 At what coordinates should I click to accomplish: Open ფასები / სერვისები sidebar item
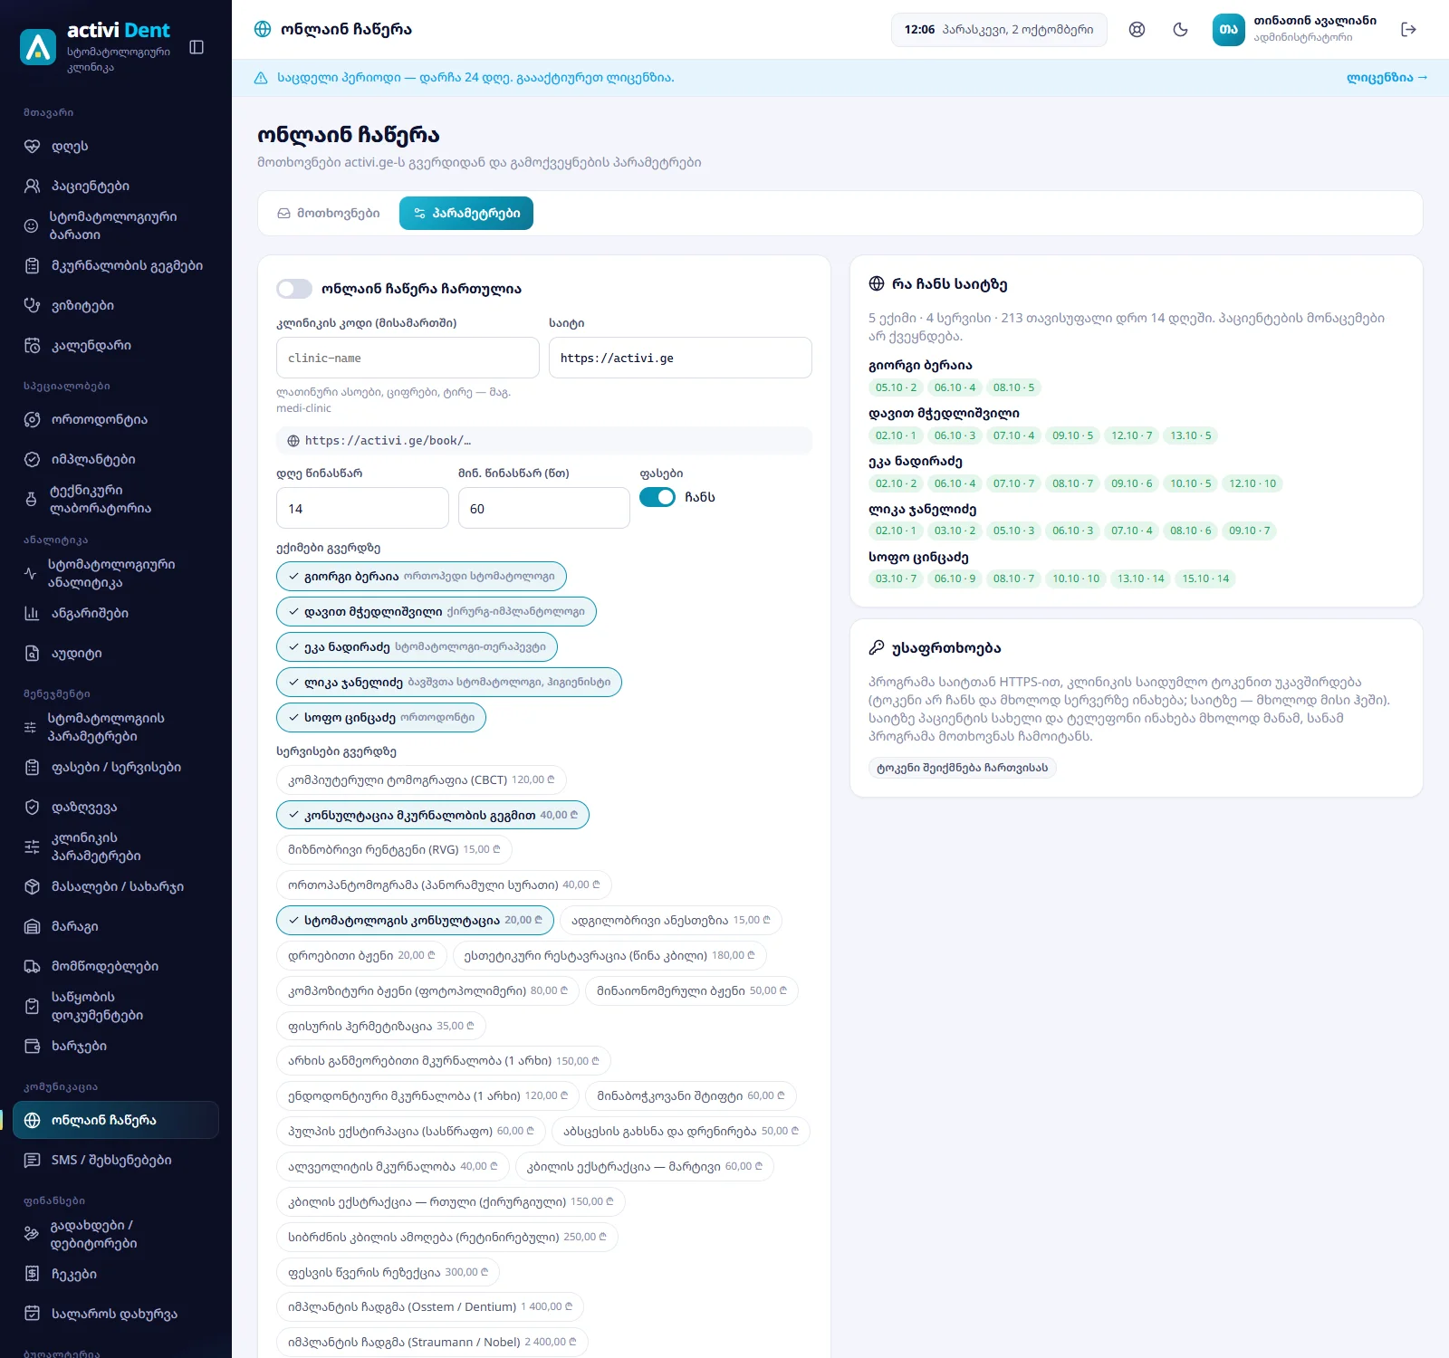click(116, 767)
